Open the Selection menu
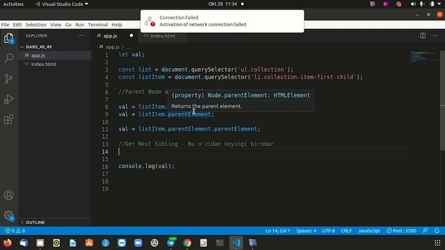This screenshot has height=250, width=445. click(x=35, y=25)
